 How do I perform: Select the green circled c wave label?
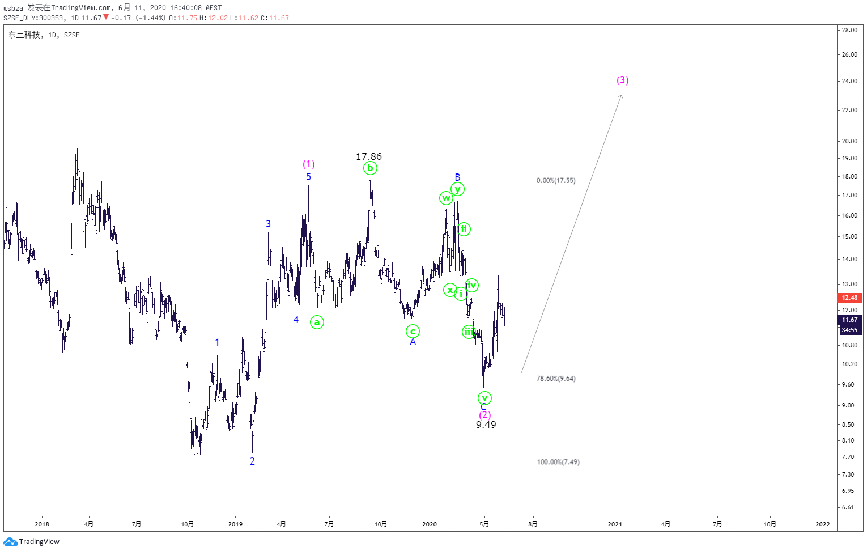click(413, 331)
